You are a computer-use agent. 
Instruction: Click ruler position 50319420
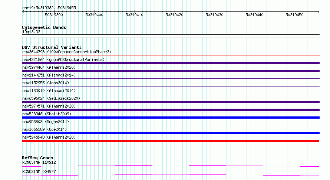[x=174, y=15]
